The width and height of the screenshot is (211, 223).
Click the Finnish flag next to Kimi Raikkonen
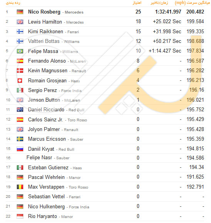coord(20,31)
